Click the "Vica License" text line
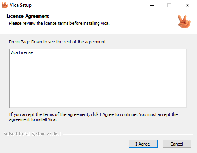 point(22,52)
